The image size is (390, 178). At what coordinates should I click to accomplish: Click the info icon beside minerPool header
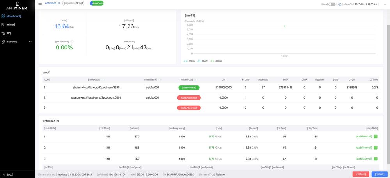pos(196,80)
